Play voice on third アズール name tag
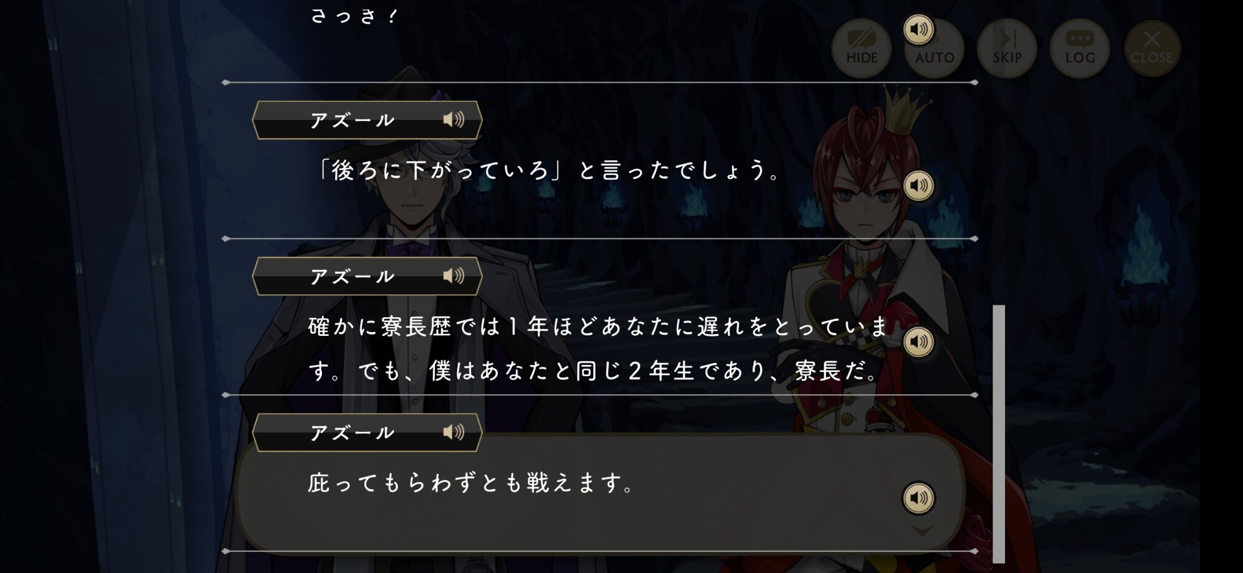 (454, 432)
